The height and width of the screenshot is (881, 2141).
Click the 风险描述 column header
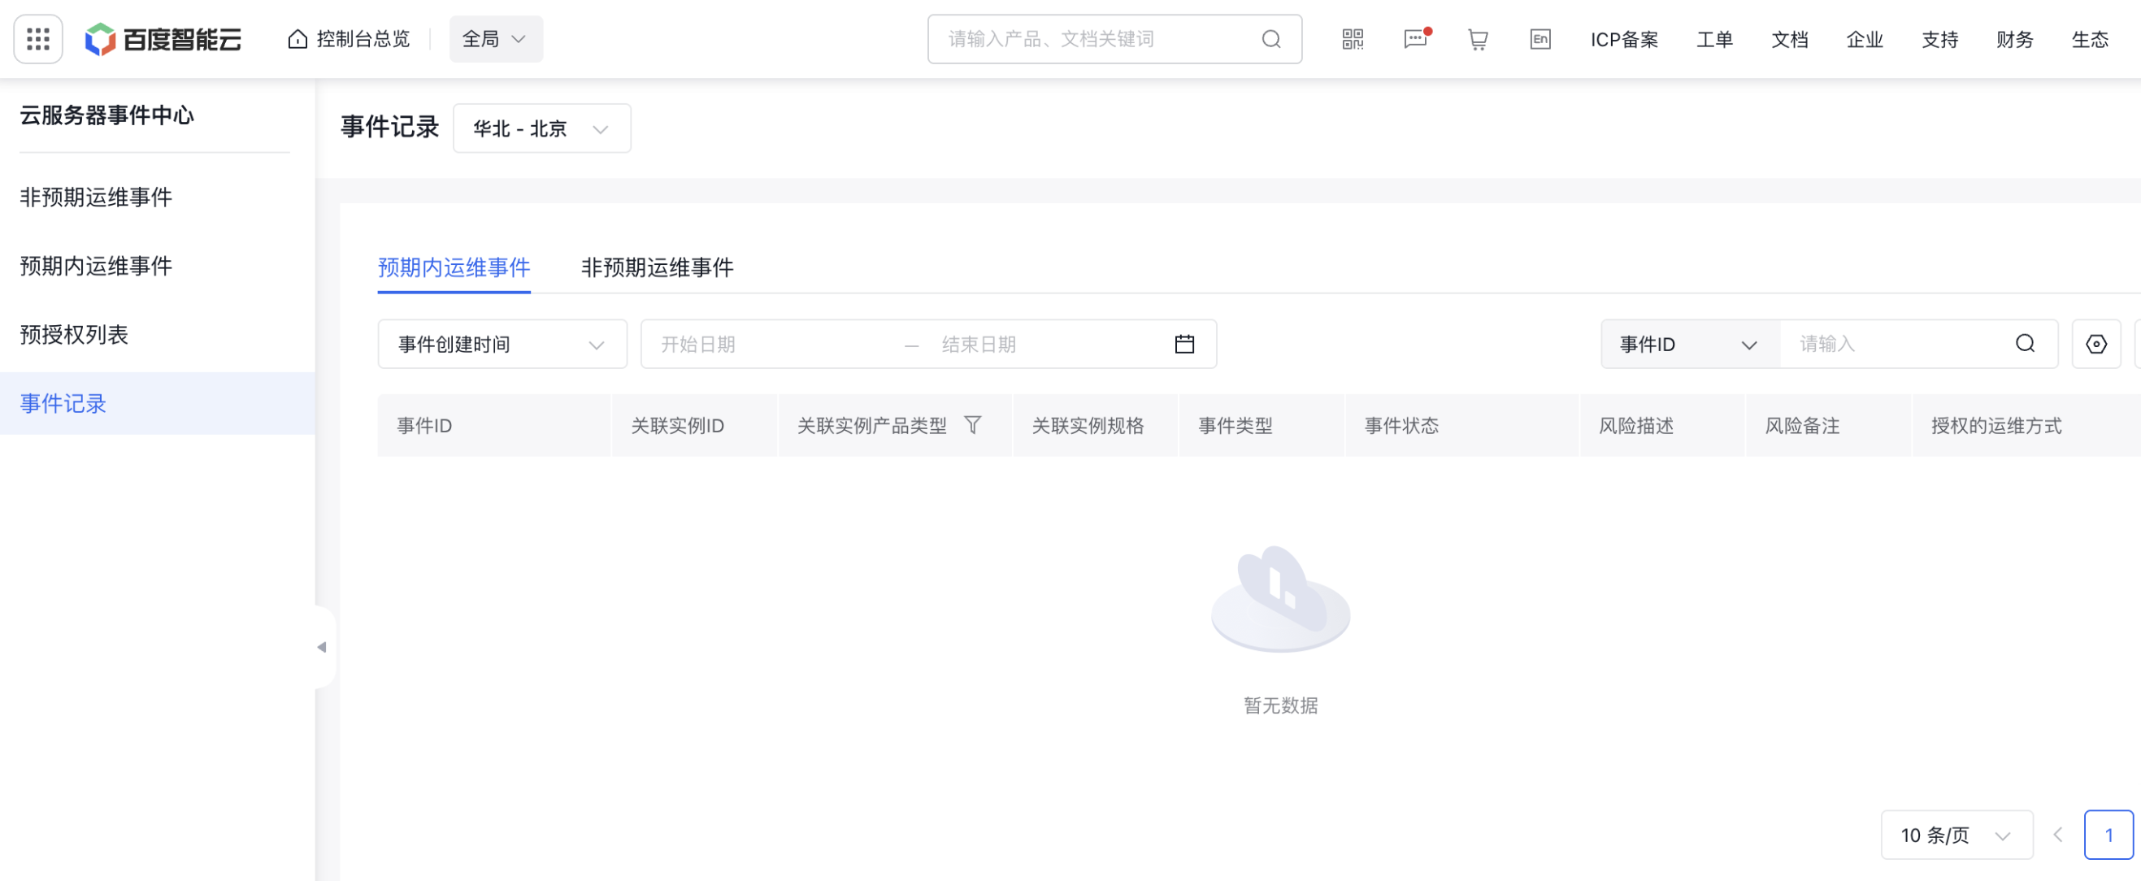click(x=1661, y=426)
